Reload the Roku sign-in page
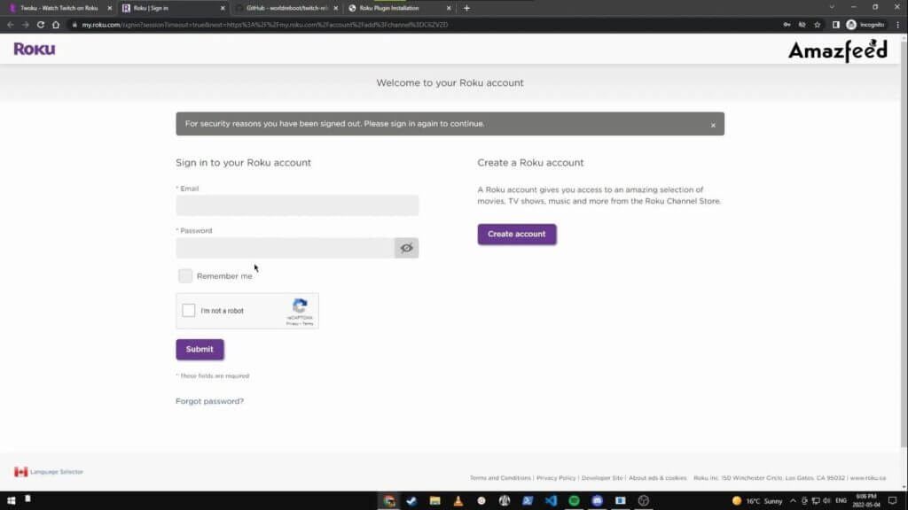This screenshot has width=908, height=510. pos(41,25)
